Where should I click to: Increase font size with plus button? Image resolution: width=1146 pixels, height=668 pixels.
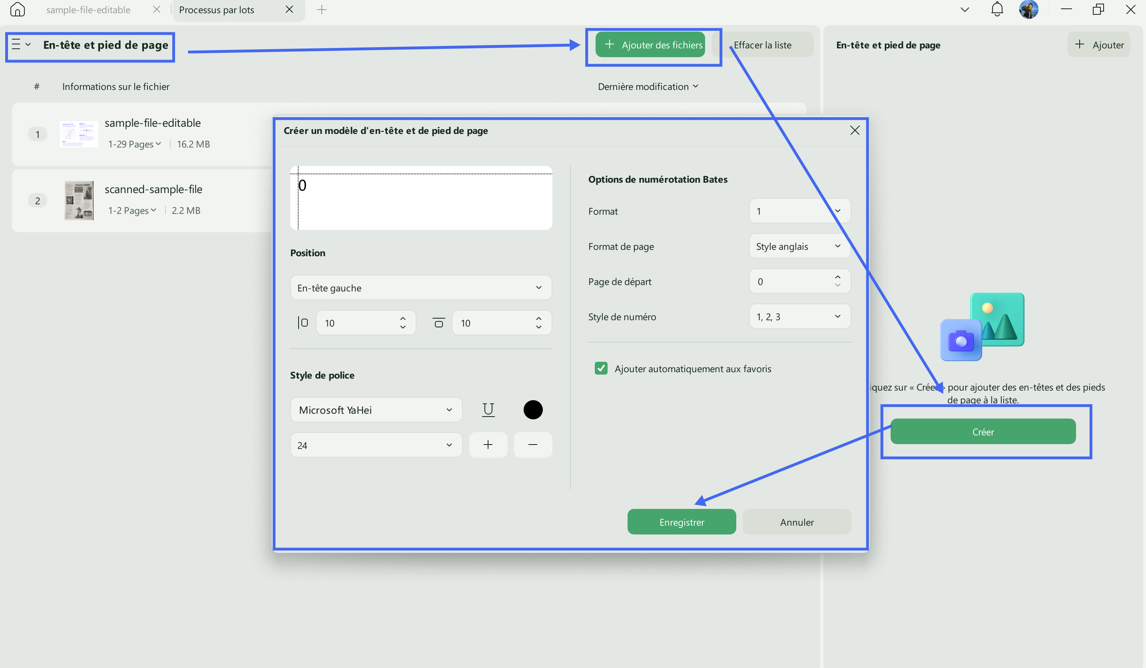tap(488, 445)
